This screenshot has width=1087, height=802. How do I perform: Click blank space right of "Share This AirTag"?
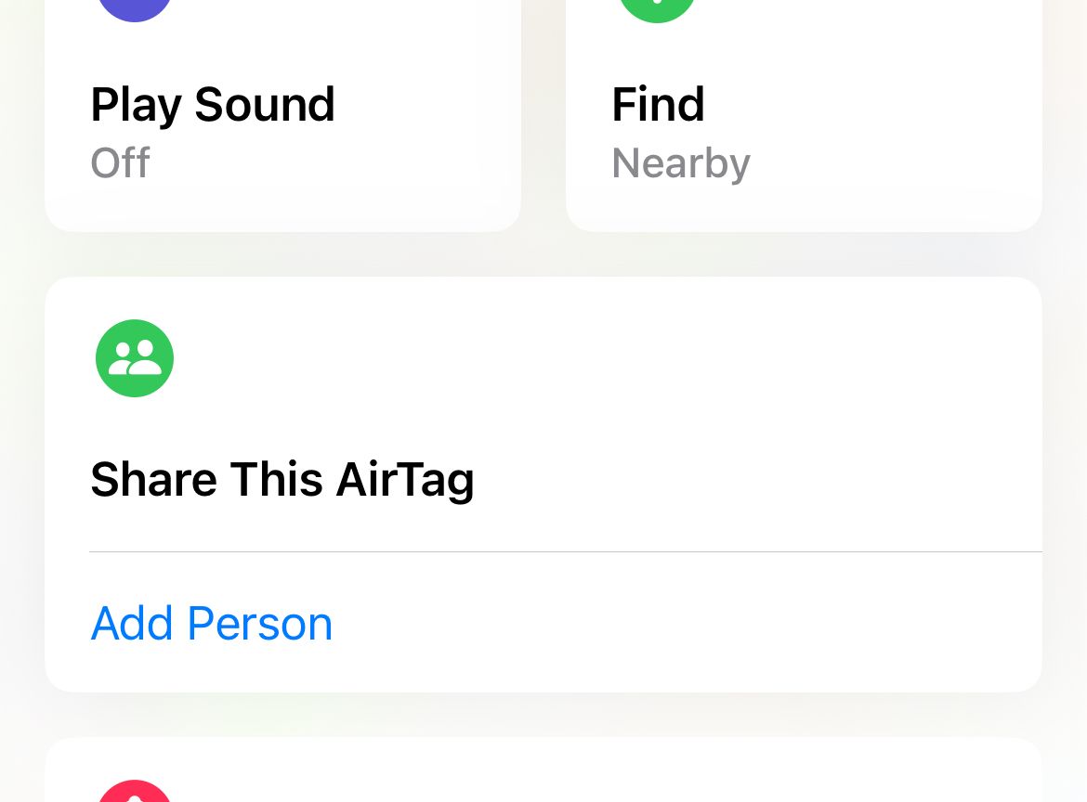coord(743,479)
